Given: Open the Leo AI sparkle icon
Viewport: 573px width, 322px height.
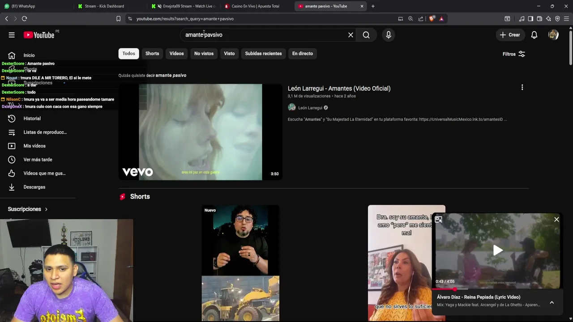Looking at the screenshot, I should [548, 19].
